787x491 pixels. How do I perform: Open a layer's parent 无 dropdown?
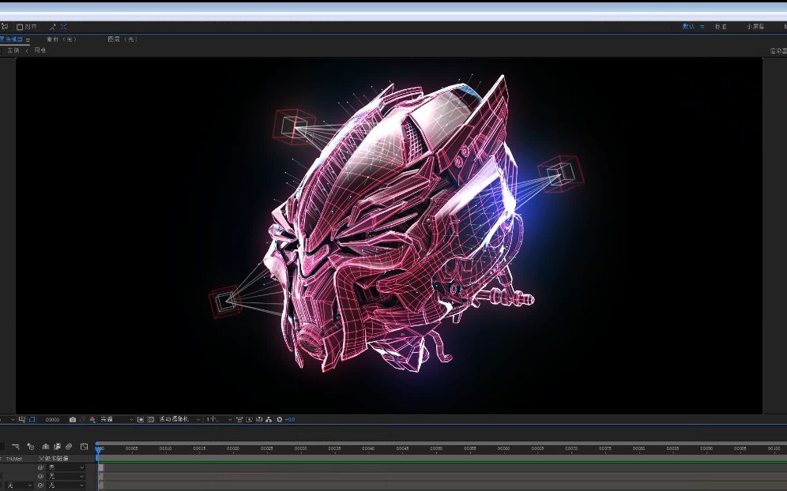(63, 467)
